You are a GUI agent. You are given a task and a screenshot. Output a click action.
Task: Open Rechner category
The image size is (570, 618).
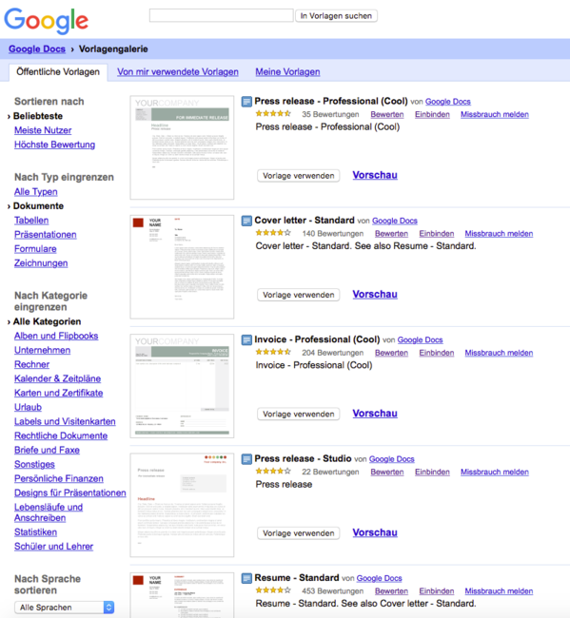point(32,364)
